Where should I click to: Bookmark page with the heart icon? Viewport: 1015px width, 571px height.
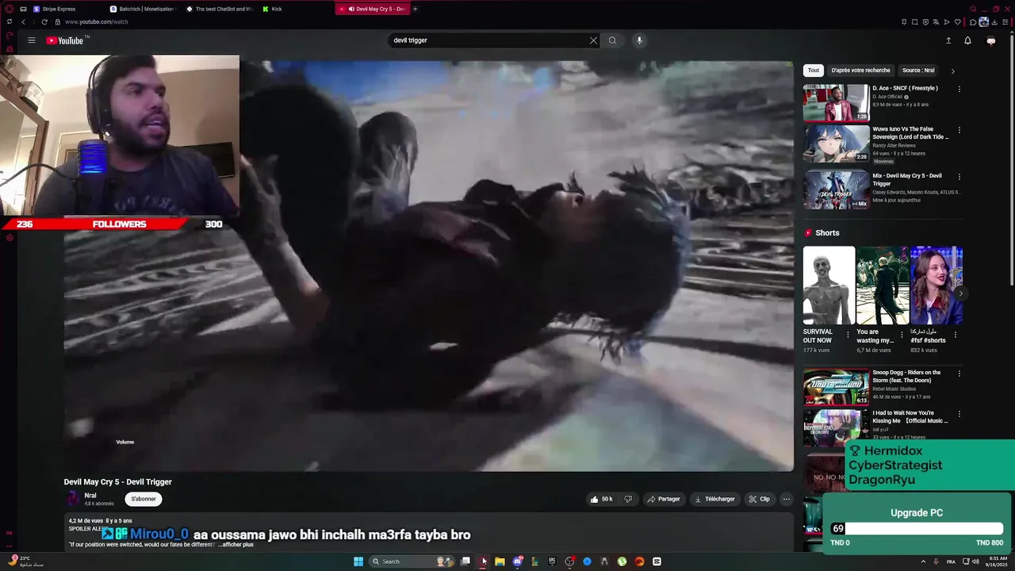pyautogui.click(x=958, y=22)
